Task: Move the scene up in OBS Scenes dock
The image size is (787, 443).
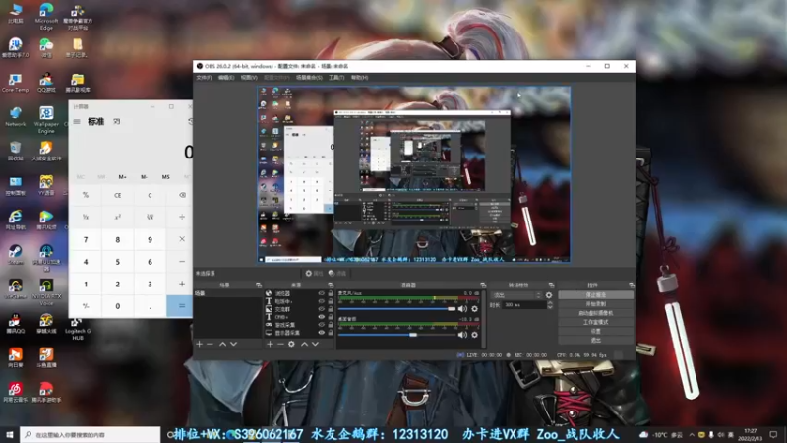Action: [x=222, y=344]
